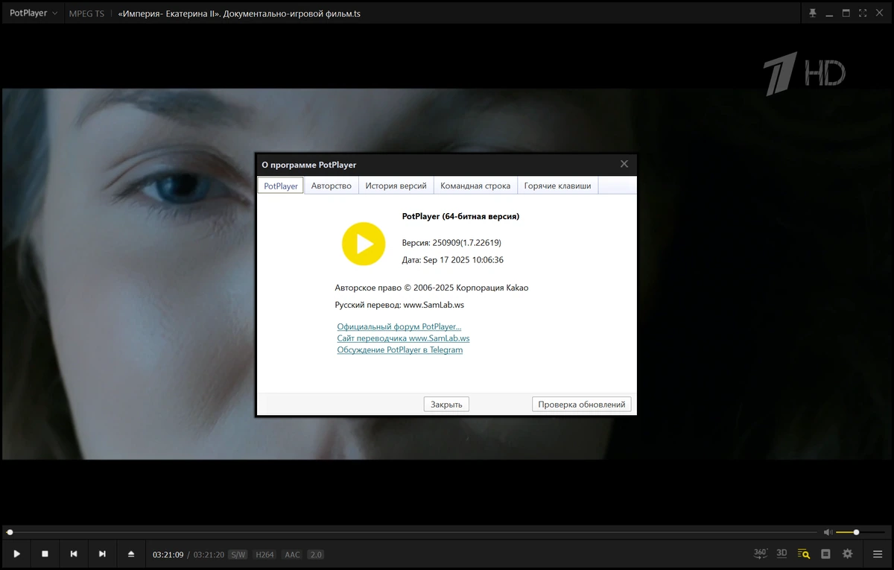Viewport: 894px width, 570px height.
Task: Select the PotPlayer tab
Action: (x=281, y=186)
